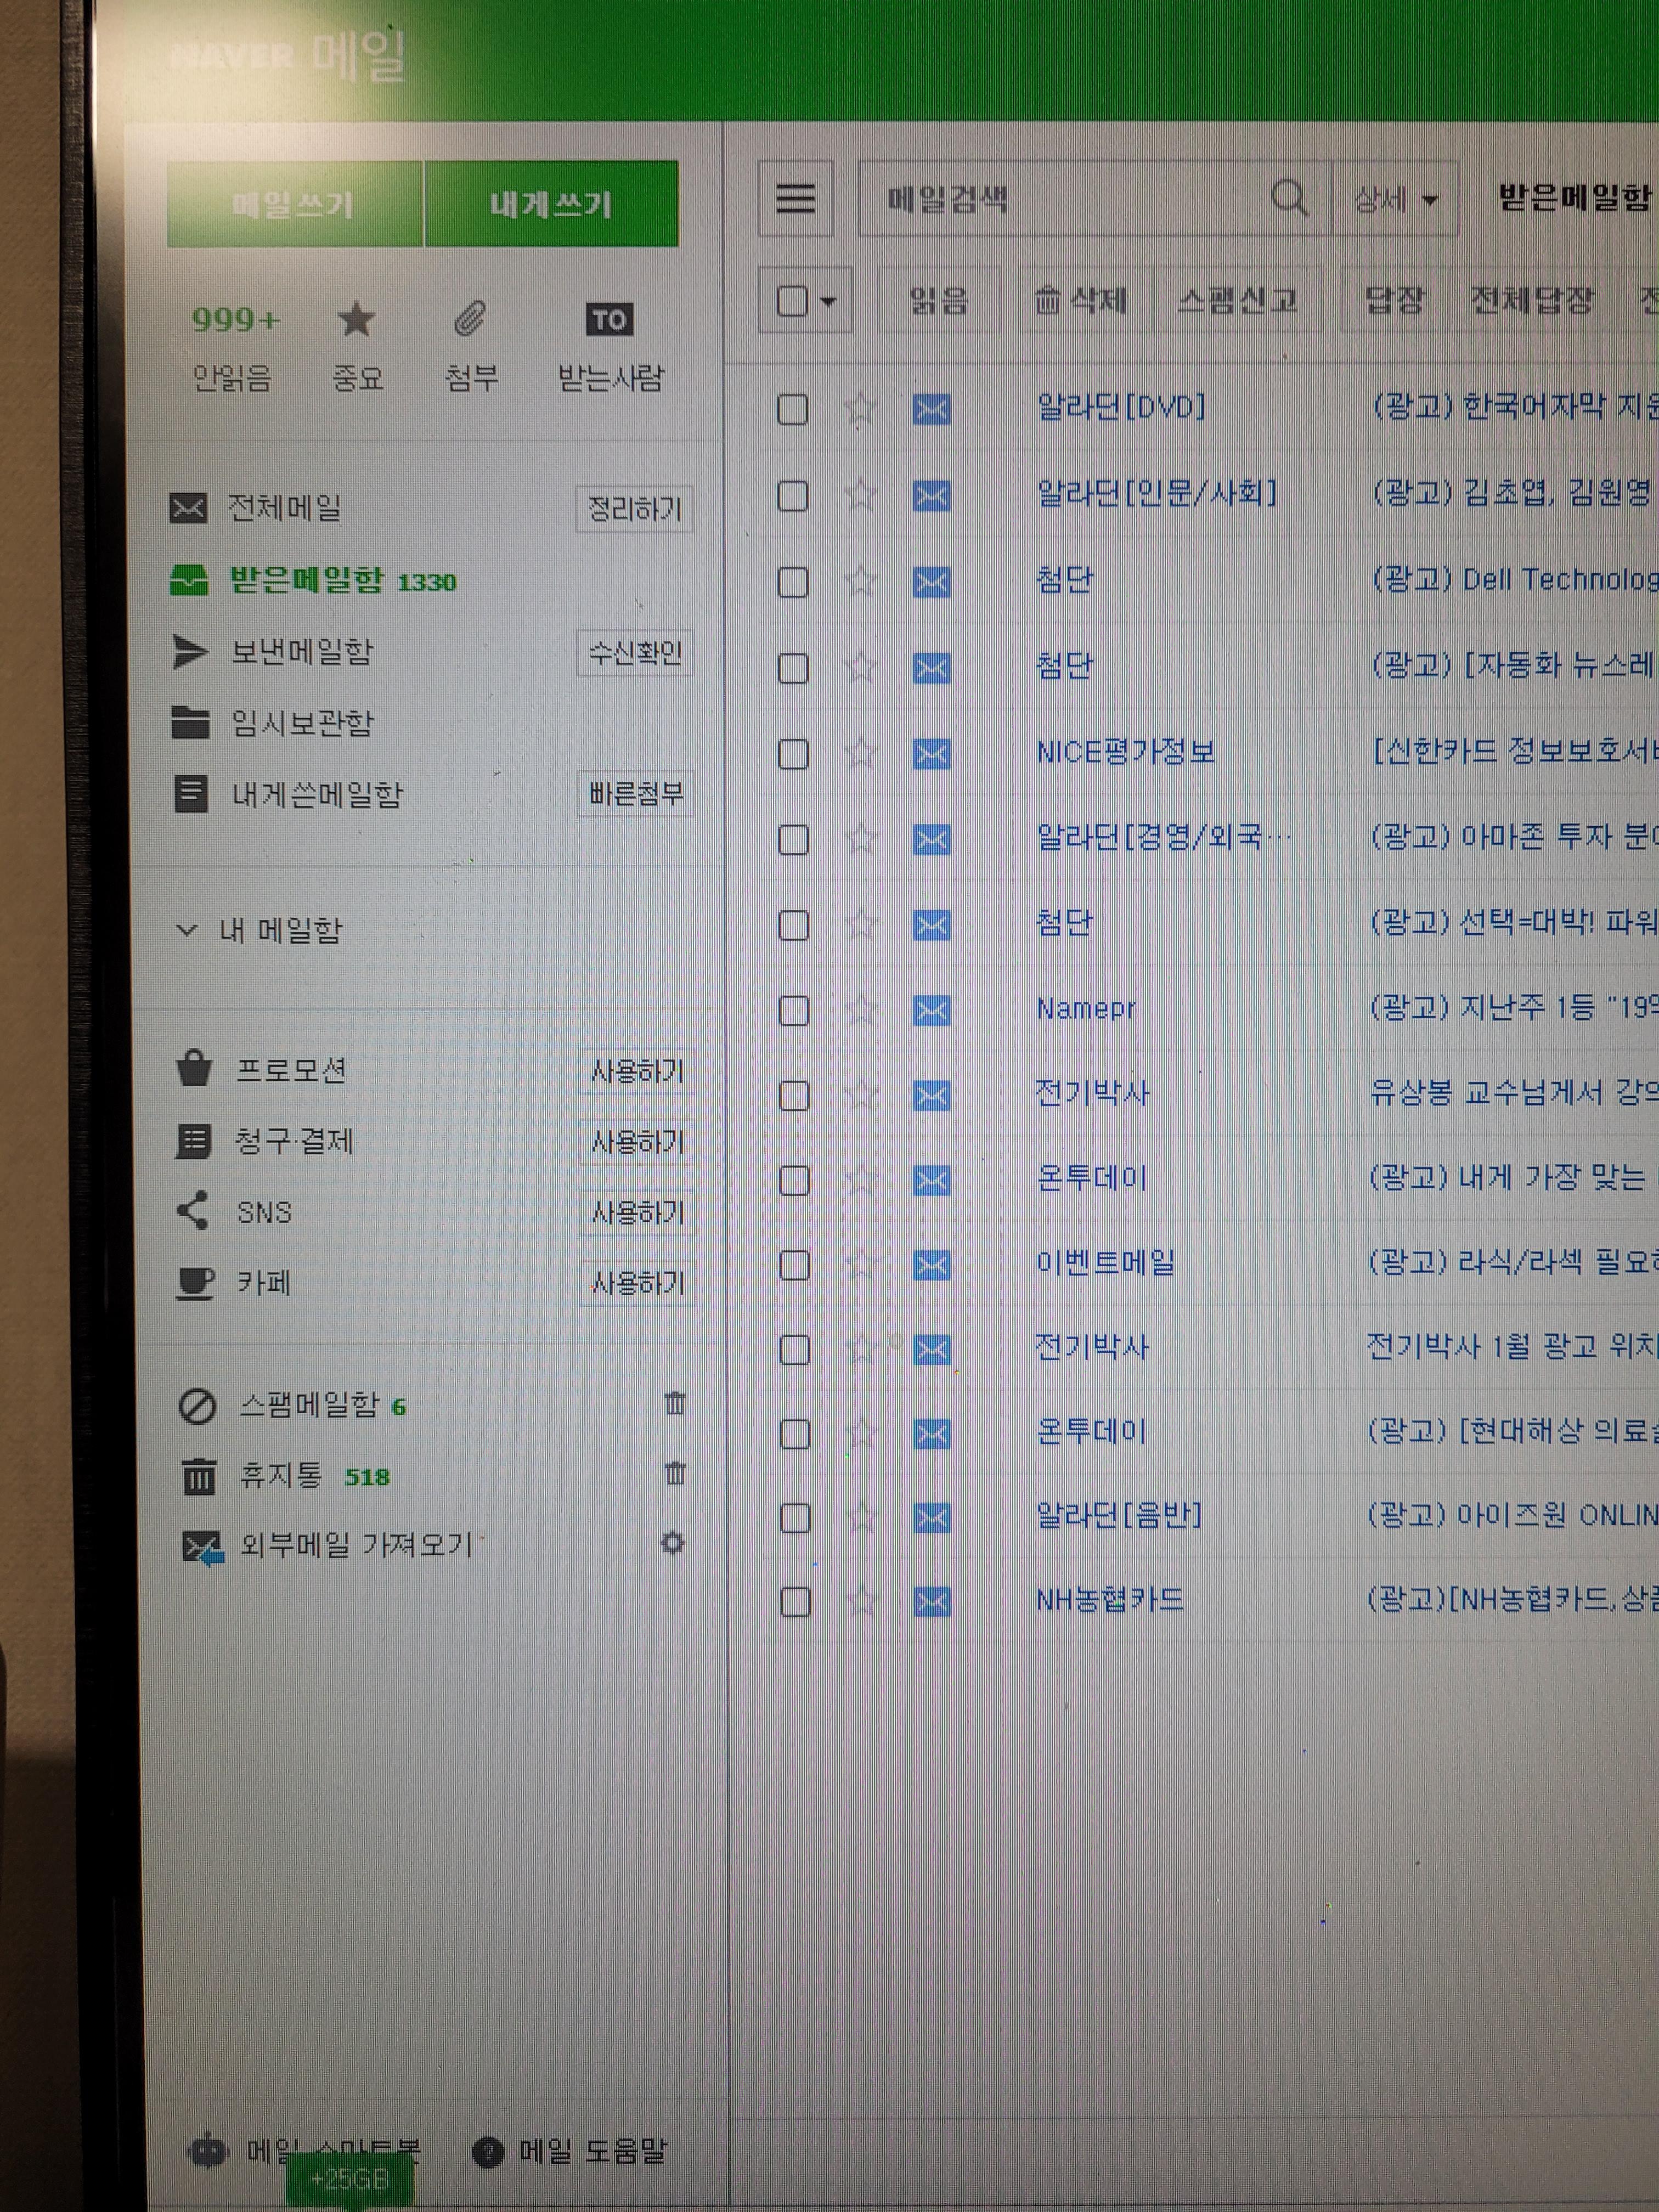This screenshot has height=2212, width=1659.
Task: Collapse the 내 메일함 section
Action: [186, 930]
